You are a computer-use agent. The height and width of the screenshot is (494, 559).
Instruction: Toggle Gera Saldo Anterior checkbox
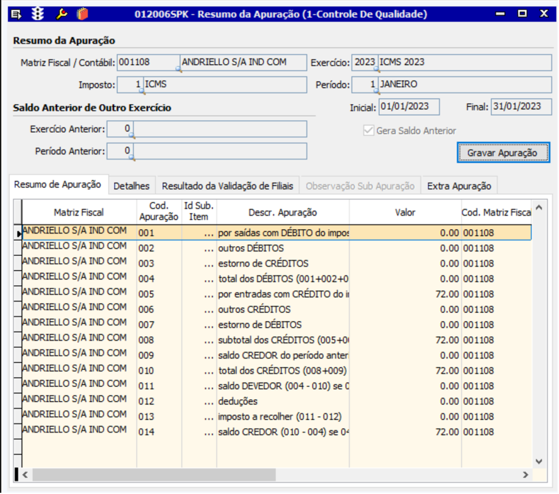[368, 130]
